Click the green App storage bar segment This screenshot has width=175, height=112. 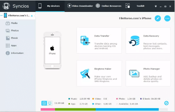click(x=75, y=109)
